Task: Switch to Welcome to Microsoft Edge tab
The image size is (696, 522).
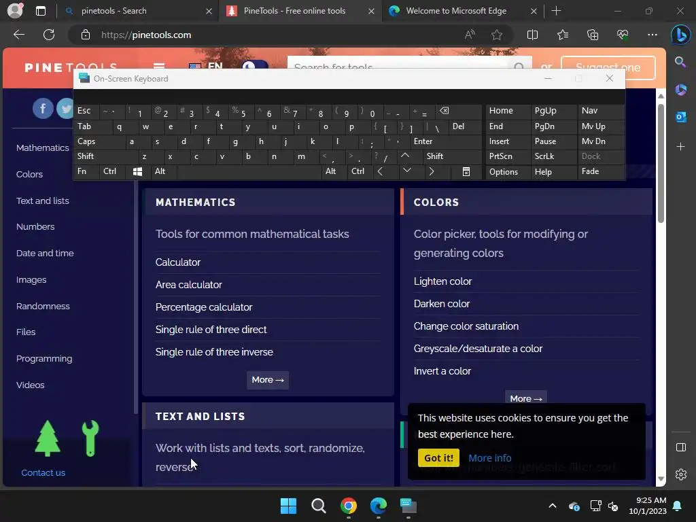Action: pyautogui.click(x=462, y=11)
